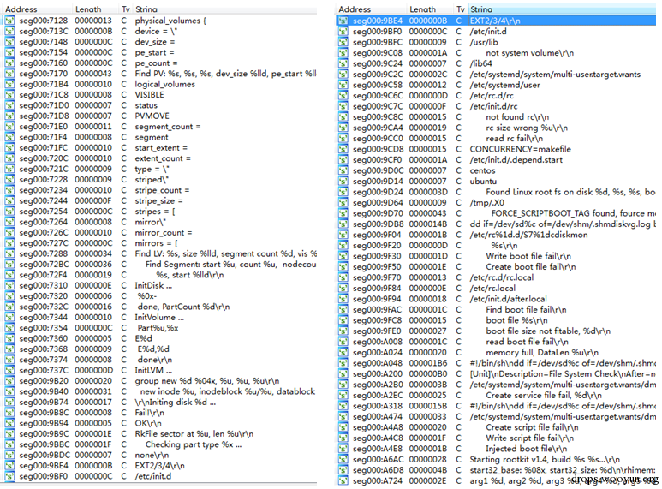The height and width of the screenshot is (489, 662).
Task: Select length 0000014B cell
Action: [x=427, y=224]
